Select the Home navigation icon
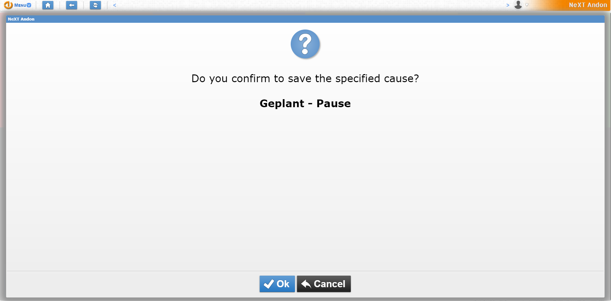 pos(48,5)
